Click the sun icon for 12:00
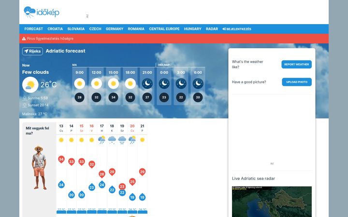The image size is (348, 217). click(96, 83)
